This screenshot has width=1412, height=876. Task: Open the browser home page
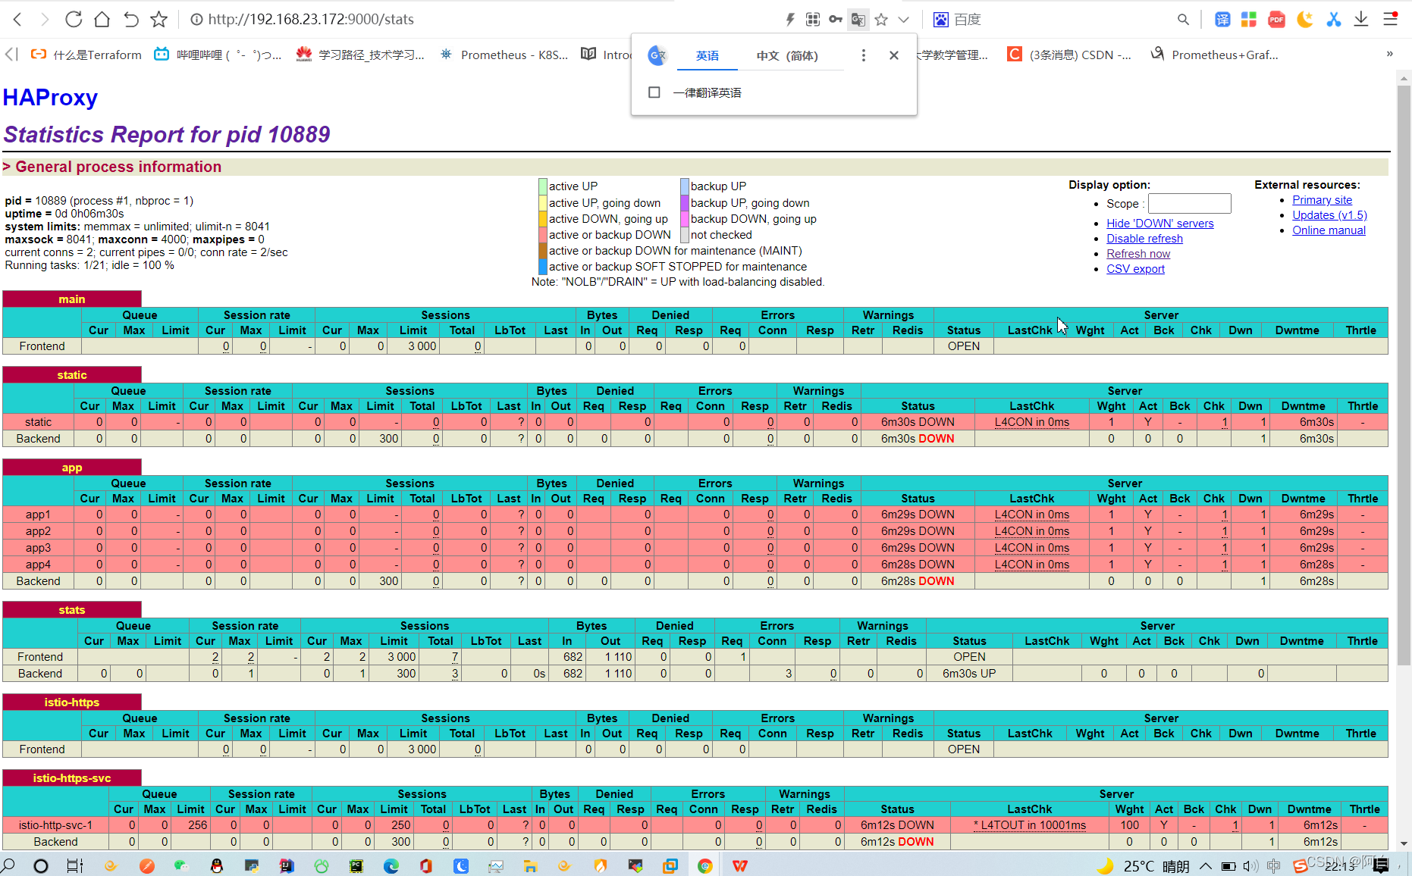(x=102, y=19)
